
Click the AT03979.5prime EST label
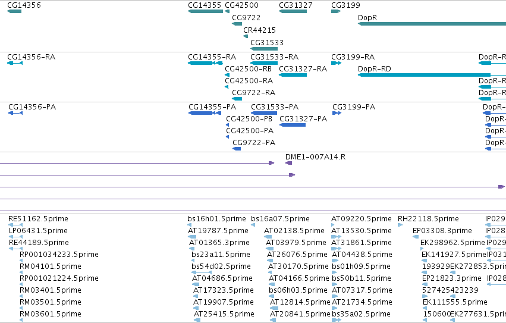296,243
